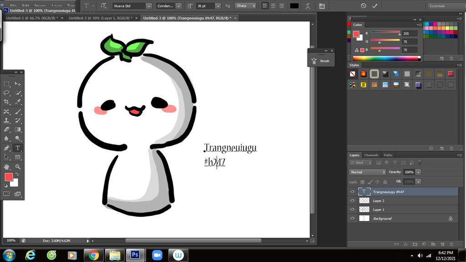Open the Create Warped Text dialog
The width and height of the screenshot is (466, 262).
308,6
